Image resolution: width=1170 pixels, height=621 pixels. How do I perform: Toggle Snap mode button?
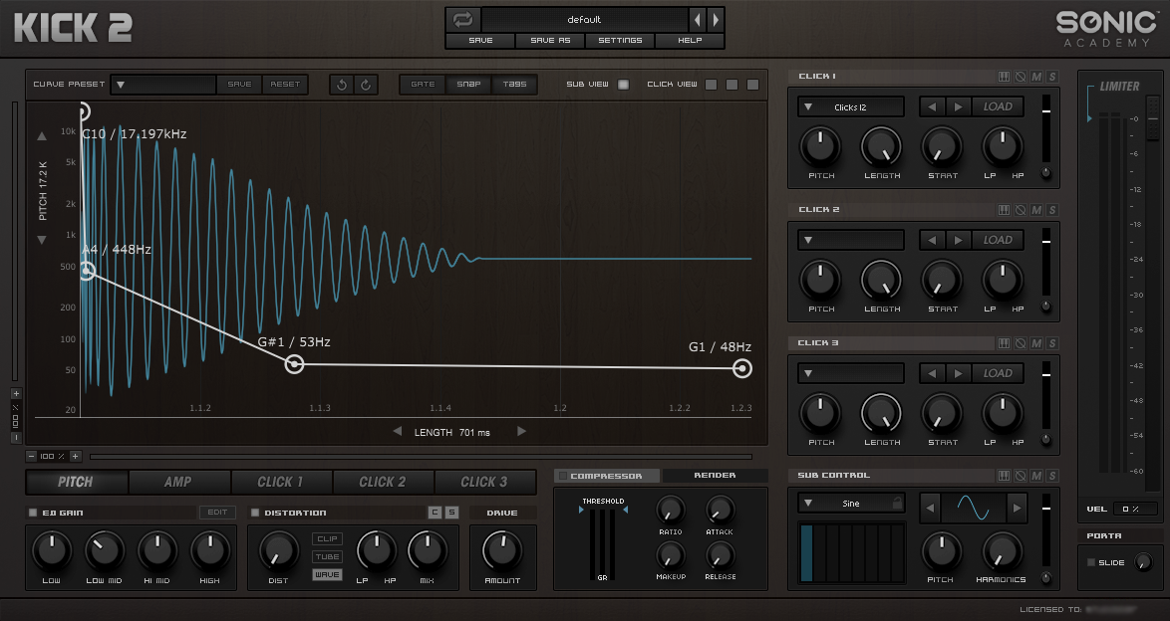coord(468,85)
